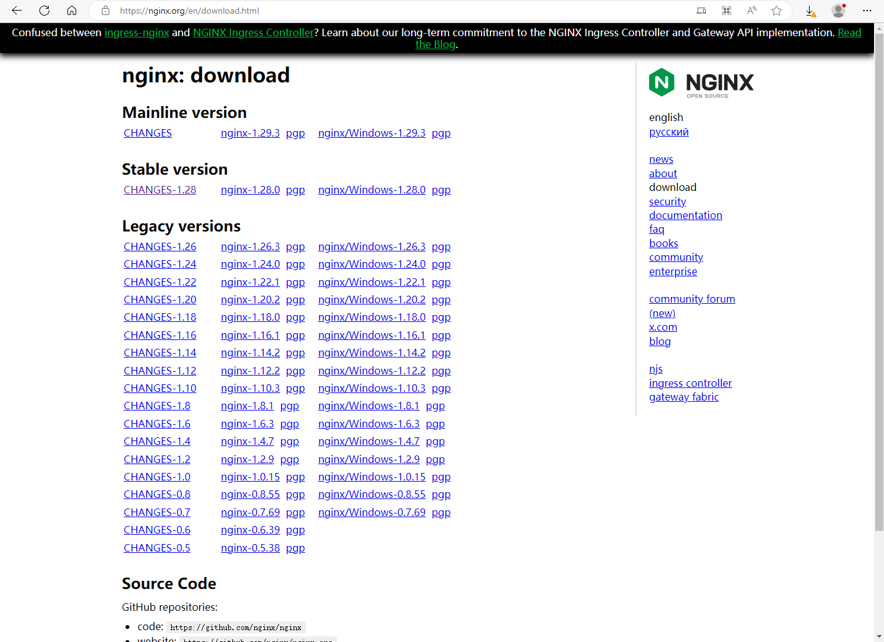Screen dimensions: 884x642
Task: Open CHANGES-1.14 link
Action: click(x=160, y=353)
